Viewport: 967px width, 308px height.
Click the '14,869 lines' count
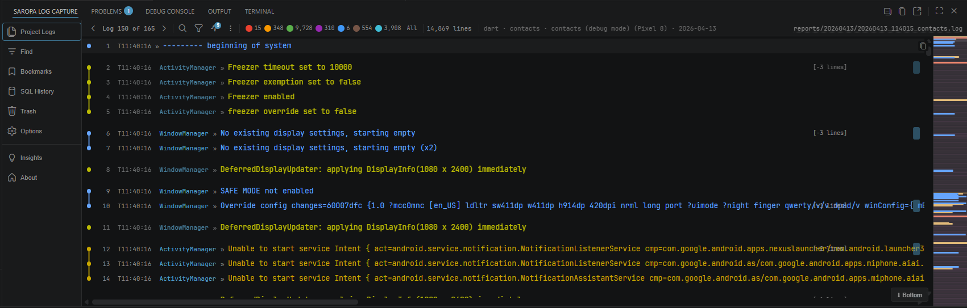(449, 28)
